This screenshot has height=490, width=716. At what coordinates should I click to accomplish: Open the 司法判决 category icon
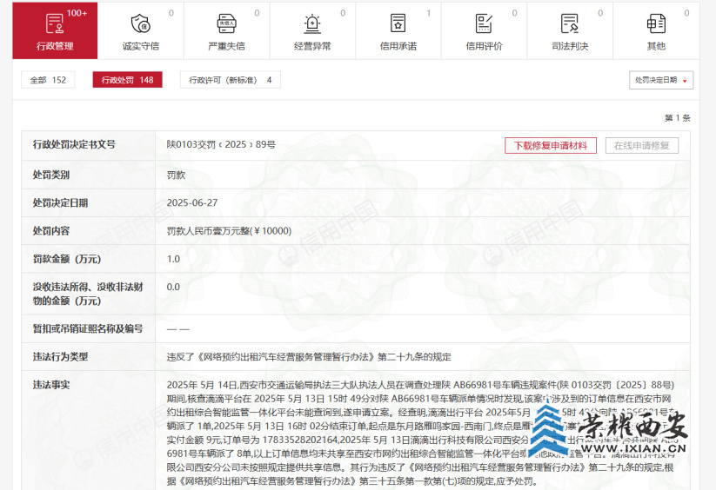570,23
